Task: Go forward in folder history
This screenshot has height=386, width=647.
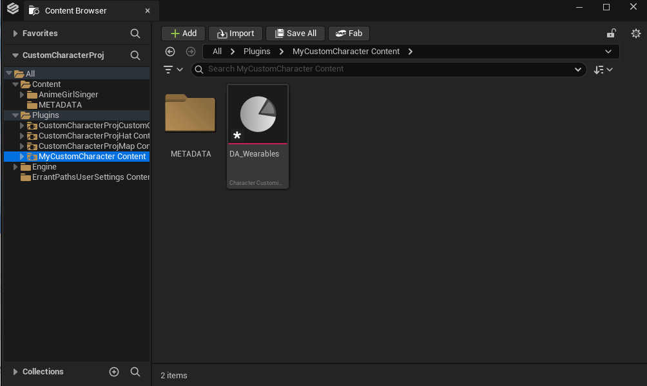Action: point(191,52)
